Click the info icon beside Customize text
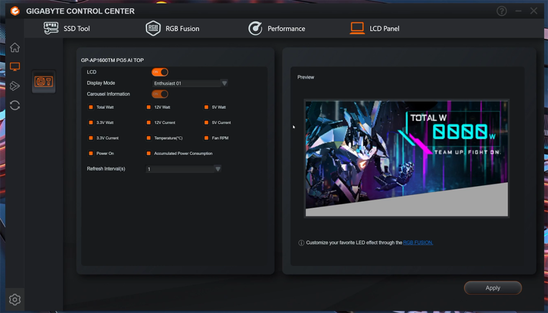The image size is (548, 313). coord(301,243)
